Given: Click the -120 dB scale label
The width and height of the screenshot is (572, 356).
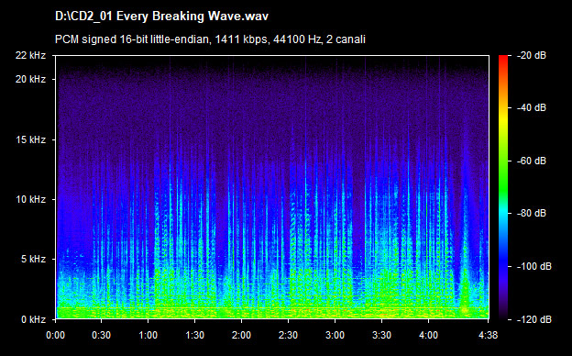Looking at the screenshot, I should pyautogui.click(x=534, y=319).
